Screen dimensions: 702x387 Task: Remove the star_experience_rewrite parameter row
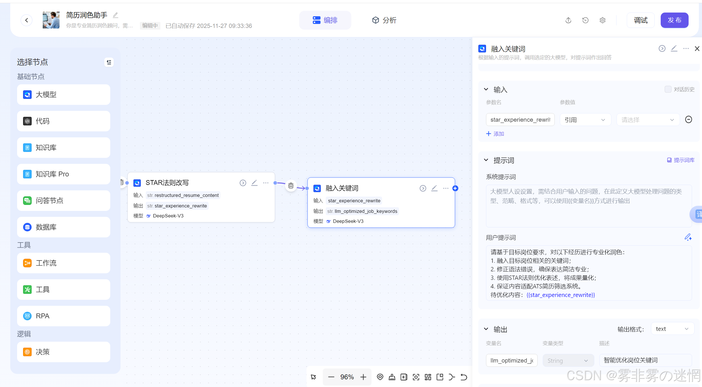click(x=688, y=119)
